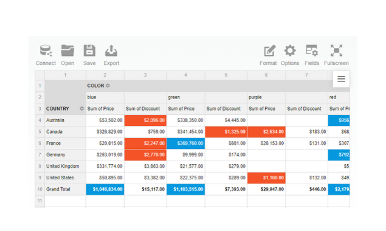Click the cell $132.00
Image resolution: width=386 pixels, height=231 pixels.
(x=307, y=178)
